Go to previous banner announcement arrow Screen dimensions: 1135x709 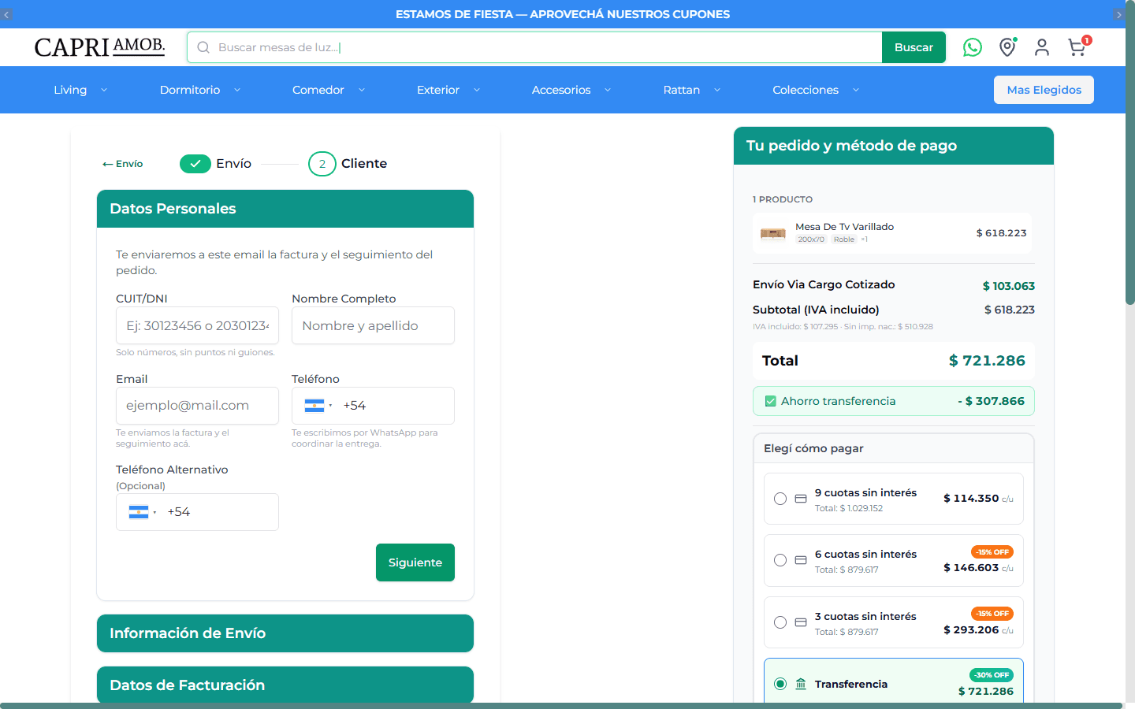[6, 14]
